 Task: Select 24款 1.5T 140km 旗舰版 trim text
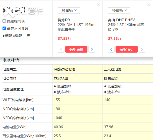click(126, 27)
